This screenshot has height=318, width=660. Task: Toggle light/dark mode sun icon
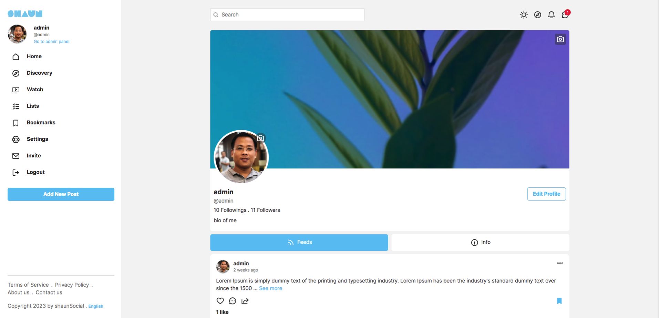524,15
